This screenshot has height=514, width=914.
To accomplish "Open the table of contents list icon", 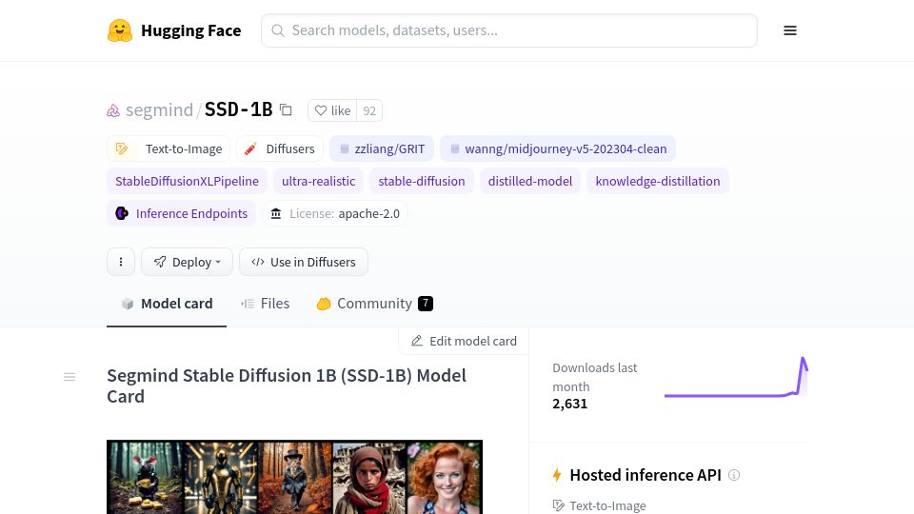I will pyautogui.click(x=70, y=377).
